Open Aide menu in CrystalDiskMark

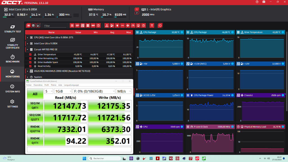point(60,85)
